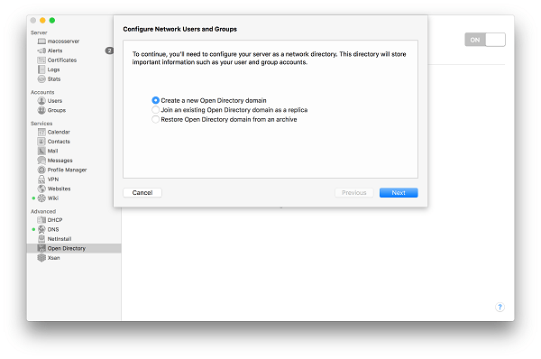Click the Contacts service icon
Screen dimensions: 541x359
[x=41, y=142]
